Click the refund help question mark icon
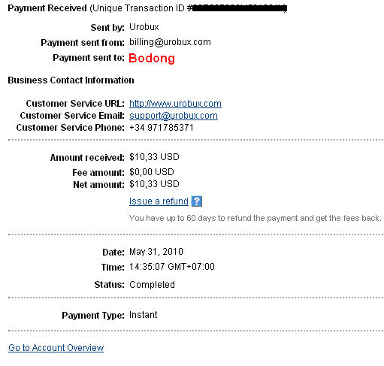The height and width of the screenshot is (366, 384). click(197, 201)
